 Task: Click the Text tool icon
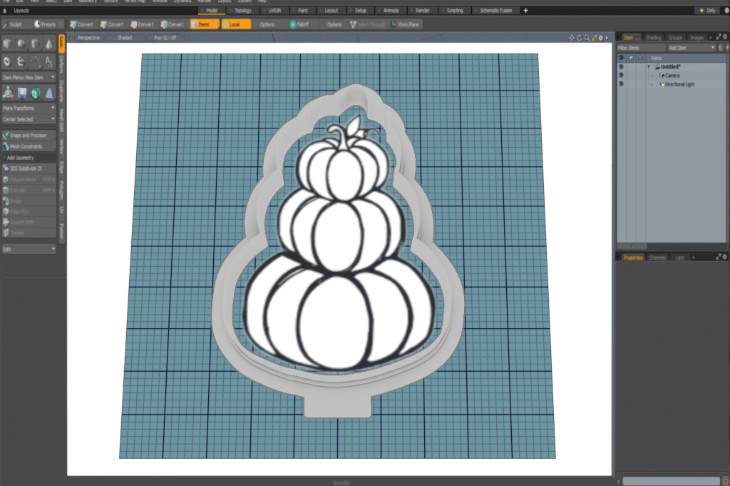click(49, 61)
